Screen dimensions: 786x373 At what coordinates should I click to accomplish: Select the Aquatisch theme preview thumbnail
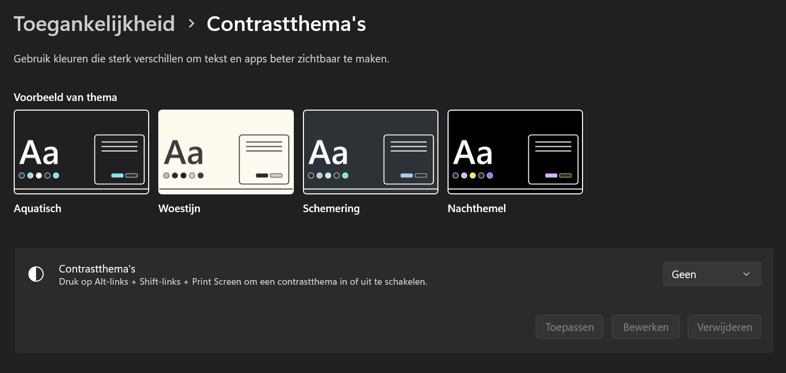81,152
